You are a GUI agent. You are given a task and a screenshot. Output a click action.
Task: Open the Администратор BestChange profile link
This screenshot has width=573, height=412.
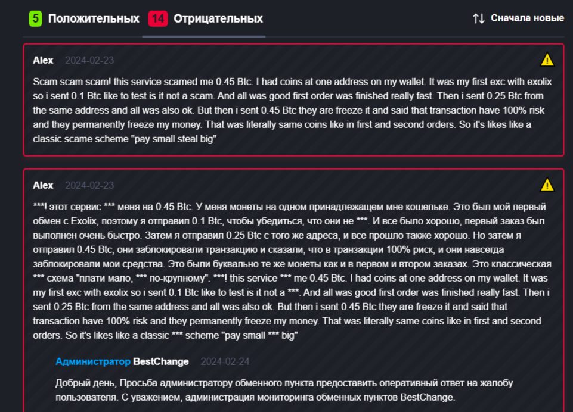(122, 361)
